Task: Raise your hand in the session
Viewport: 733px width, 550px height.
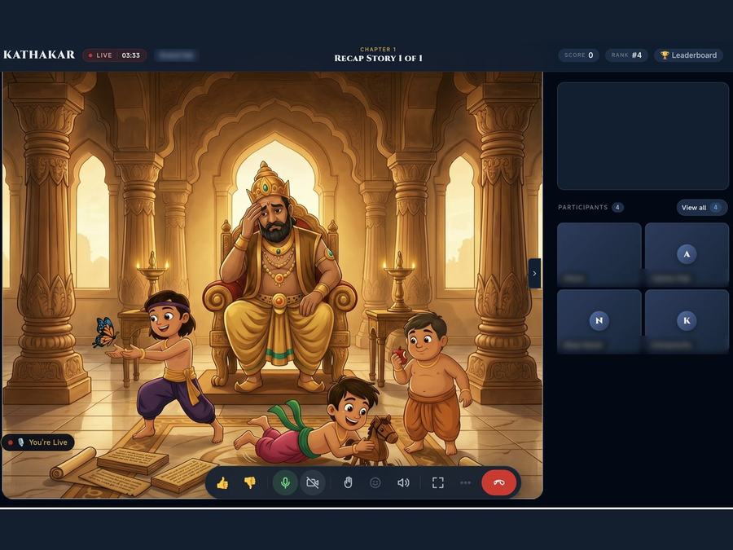Action: tap(348, 482)
